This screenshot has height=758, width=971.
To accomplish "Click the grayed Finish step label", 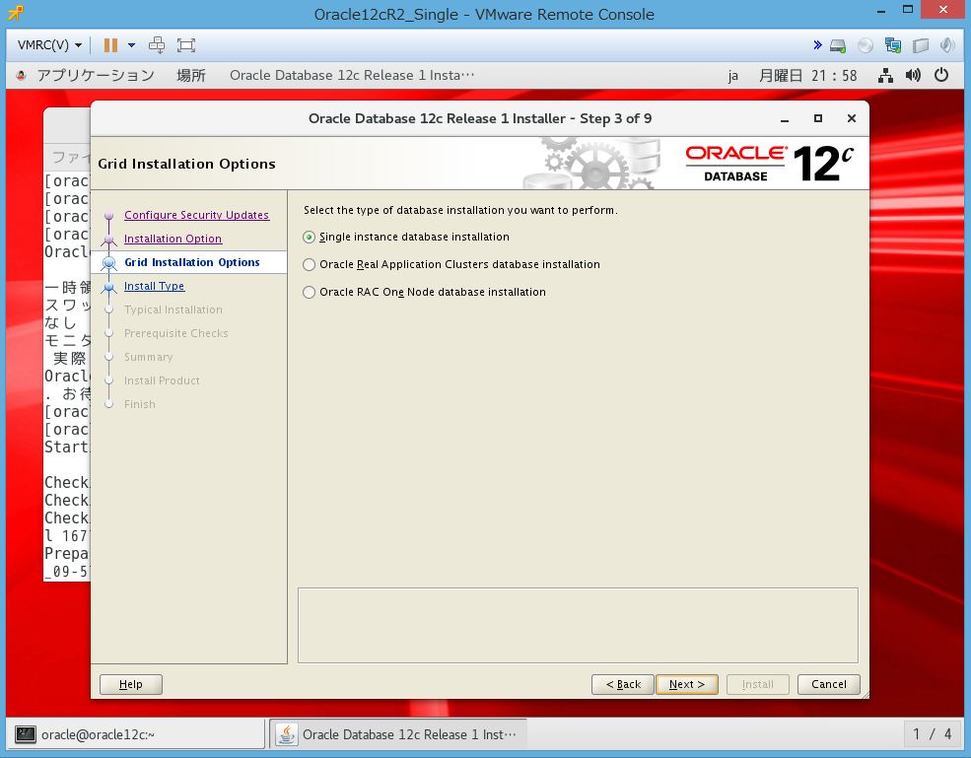I will pyautogui.click(x=139, y=404).
